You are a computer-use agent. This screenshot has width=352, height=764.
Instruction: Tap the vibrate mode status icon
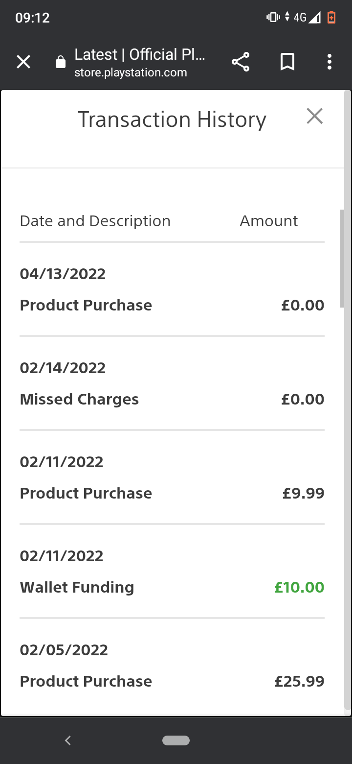click(273, 18)
